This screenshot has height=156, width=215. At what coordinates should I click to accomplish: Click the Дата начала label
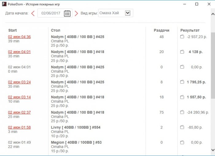point(17,13)
